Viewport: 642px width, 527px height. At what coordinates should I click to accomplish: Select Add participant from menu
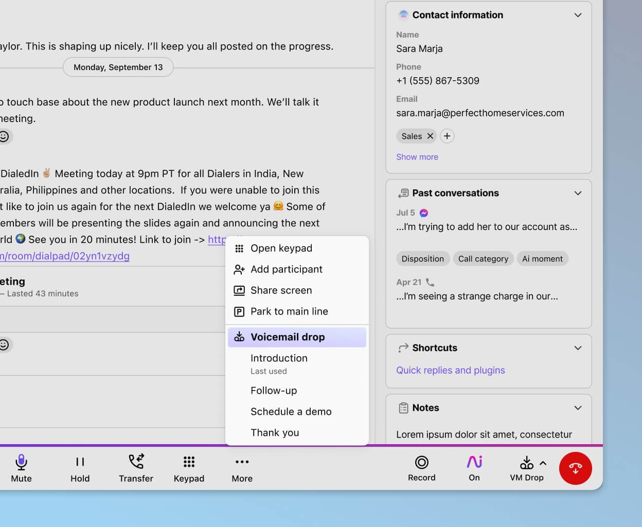(x=287, y=269)
